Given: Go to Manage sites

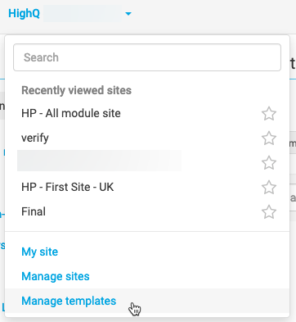Looking at the screenshot, I should [x=56, y=276].
